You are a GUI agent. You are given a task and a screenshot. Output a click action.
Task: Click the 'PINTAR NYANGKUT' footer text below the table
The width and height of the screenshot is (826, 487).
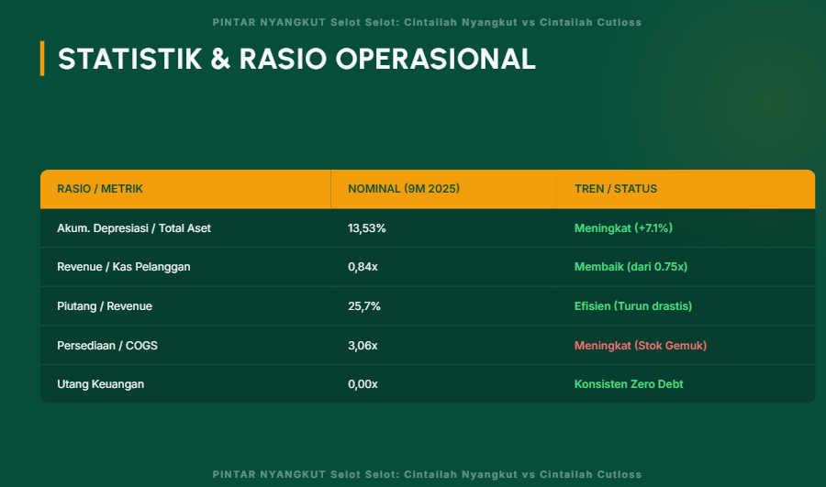pyautogui.click(x=427, y=474)
